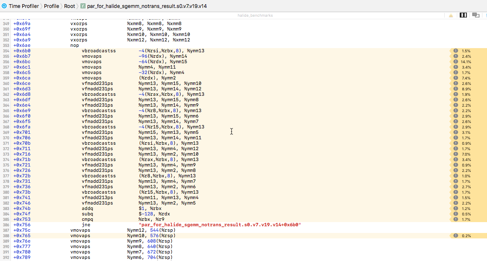487x261 pixels.
Task: Toggle the split-pane view icon in the toolbar
Action: [x=463, y=15]
